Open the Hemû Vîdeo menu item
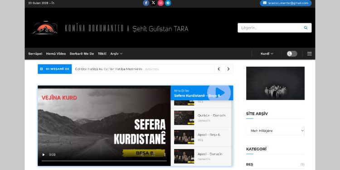 [x=56, y=53]
